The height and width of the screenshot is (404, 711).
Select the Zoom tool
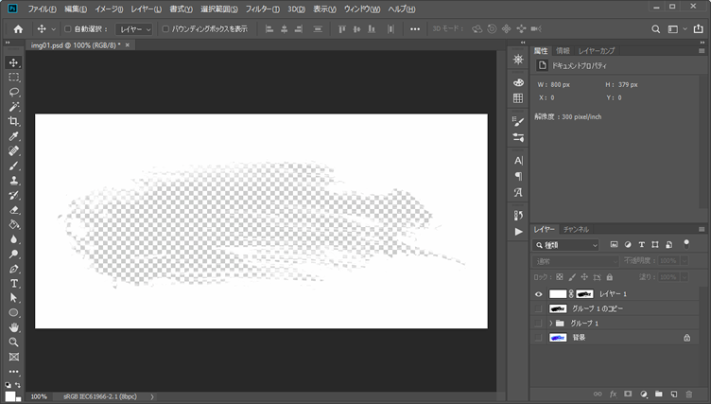[x=13, y=342]
